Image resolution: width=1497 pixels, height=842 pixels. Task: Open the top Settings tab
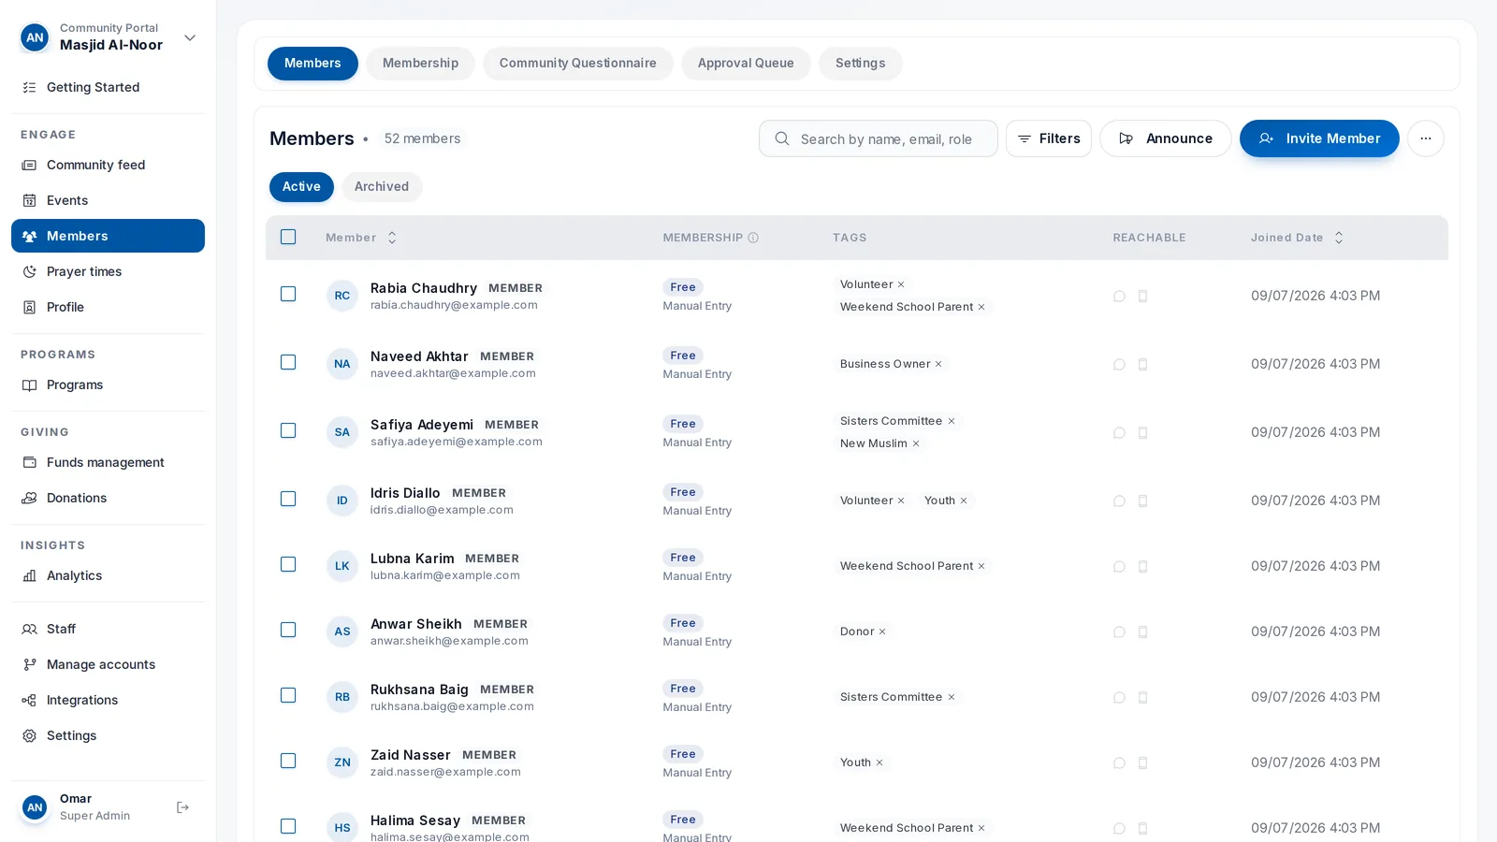[860, 63]
